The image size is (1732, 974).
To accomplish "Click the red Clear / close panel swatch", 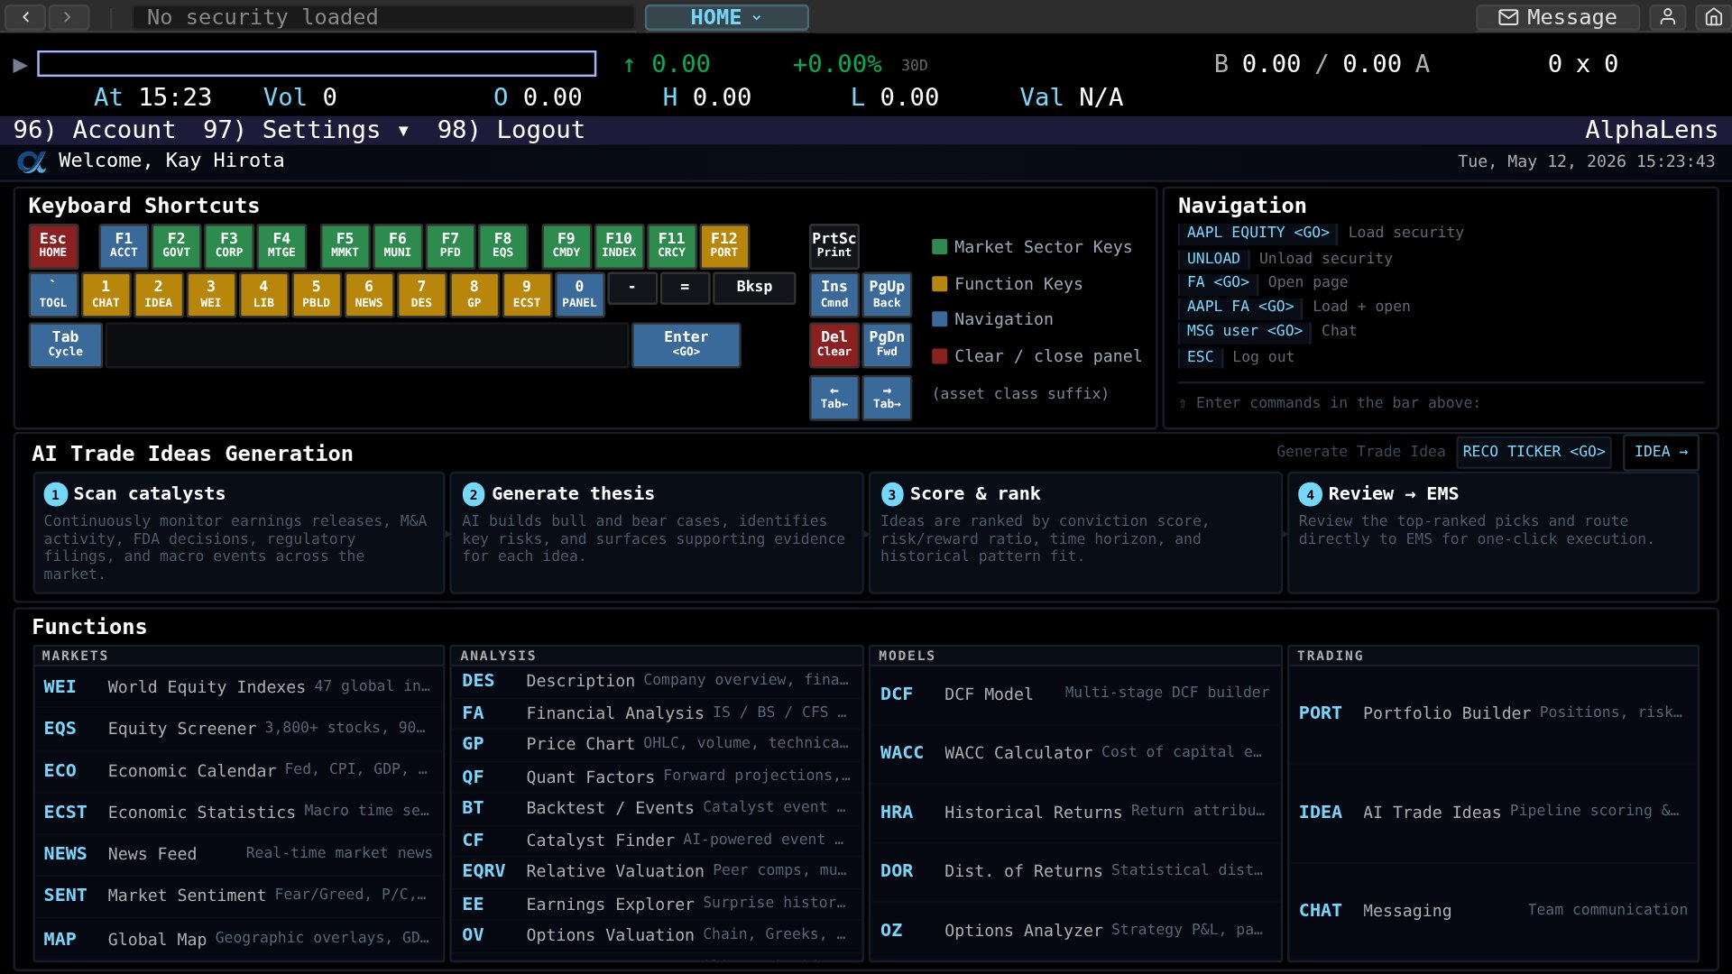I will coord(939,356).
